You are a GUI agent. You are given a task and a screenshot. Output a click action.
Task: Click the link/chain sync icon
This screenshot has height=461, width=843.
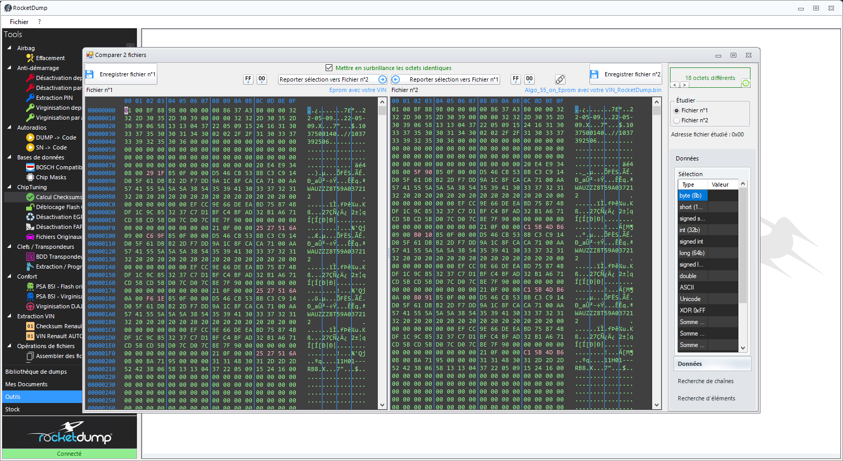(x=560, y=79)
